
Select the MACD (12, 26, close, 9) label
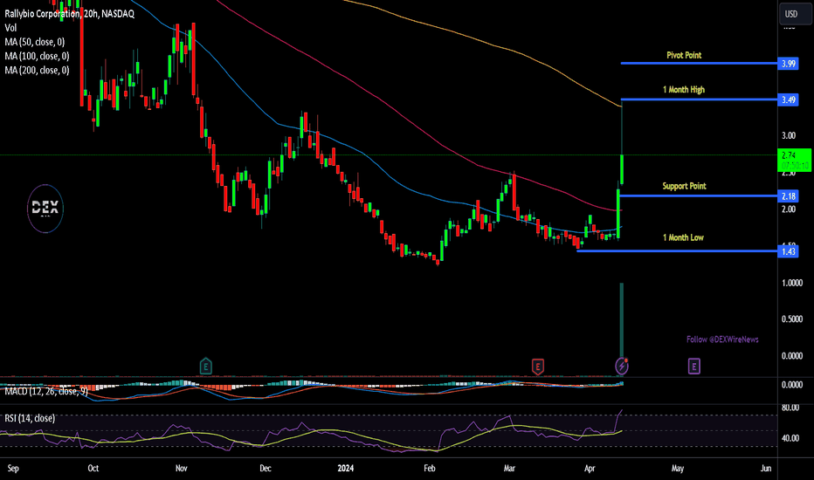[x=46, y=391]
